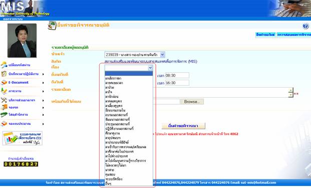
Task: Expand the บันทึกเวลาปฏิบัติงาน submenu arrow
Action: (x=43, y=74)
